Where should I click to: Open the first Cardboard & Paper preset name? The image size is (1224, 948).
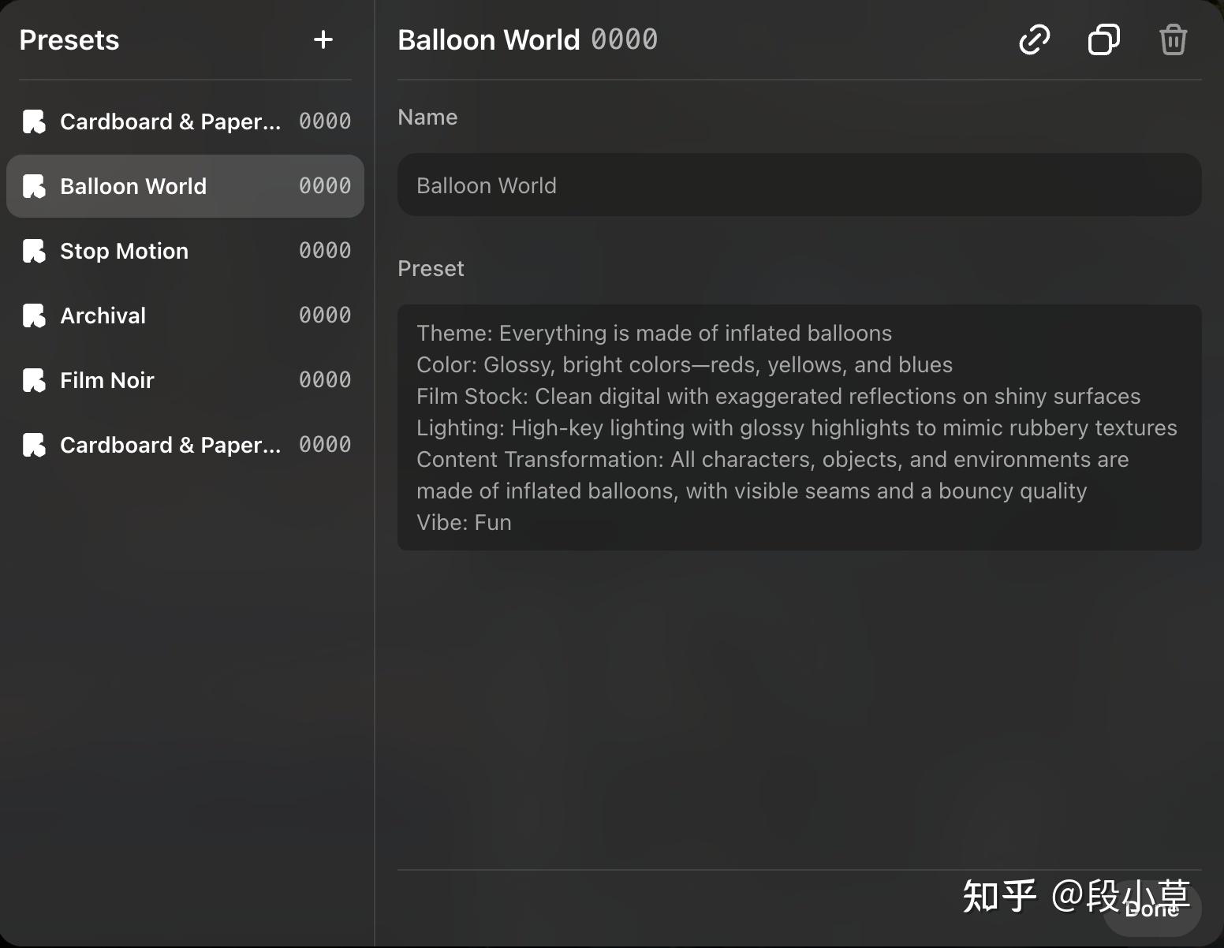point(170,121)
